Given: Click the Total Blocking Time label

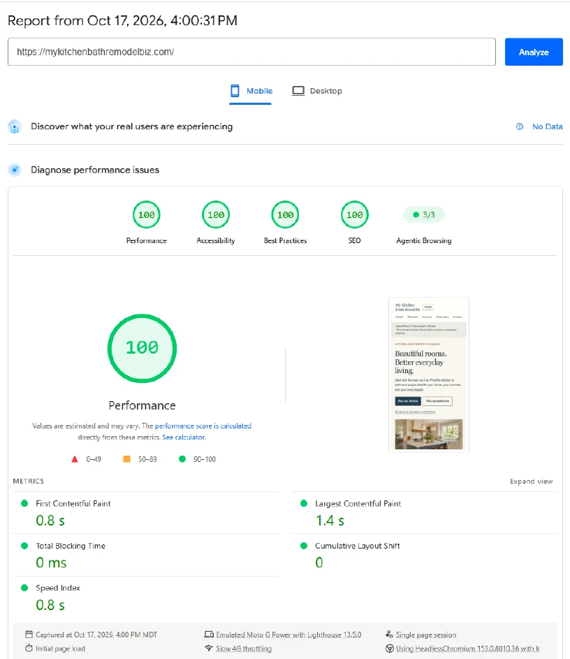Looking at the screenshot, I should [71, 546].
